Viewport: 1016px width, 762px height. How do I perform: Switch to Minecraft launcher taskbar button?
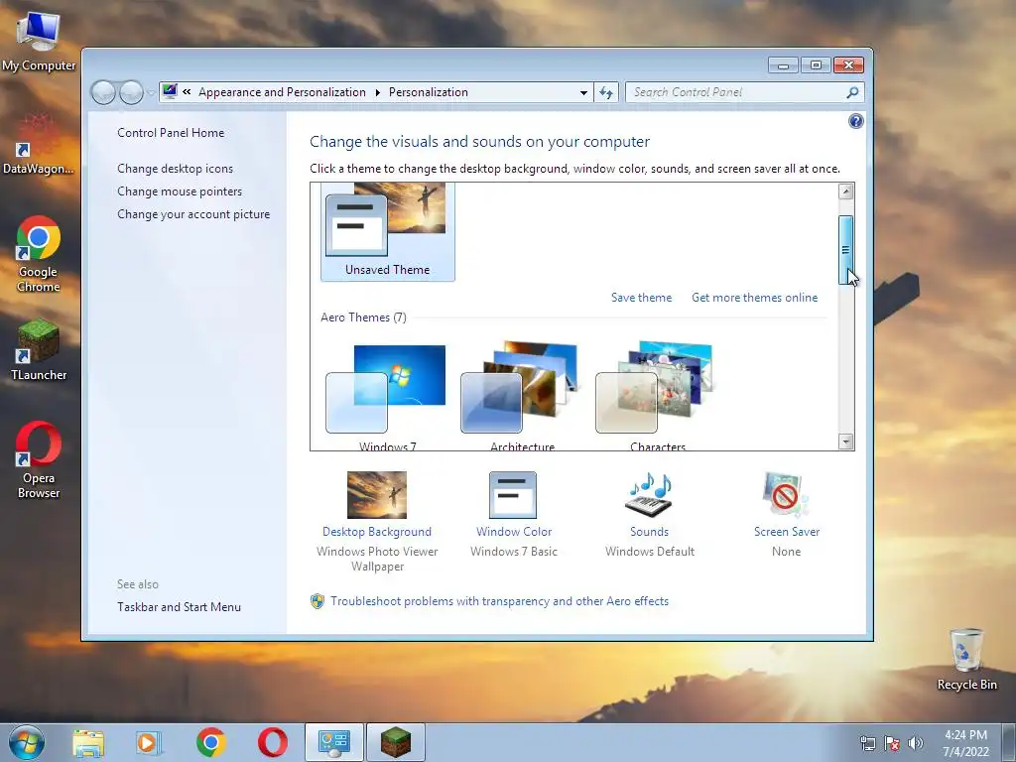click(x=395, y=742)
